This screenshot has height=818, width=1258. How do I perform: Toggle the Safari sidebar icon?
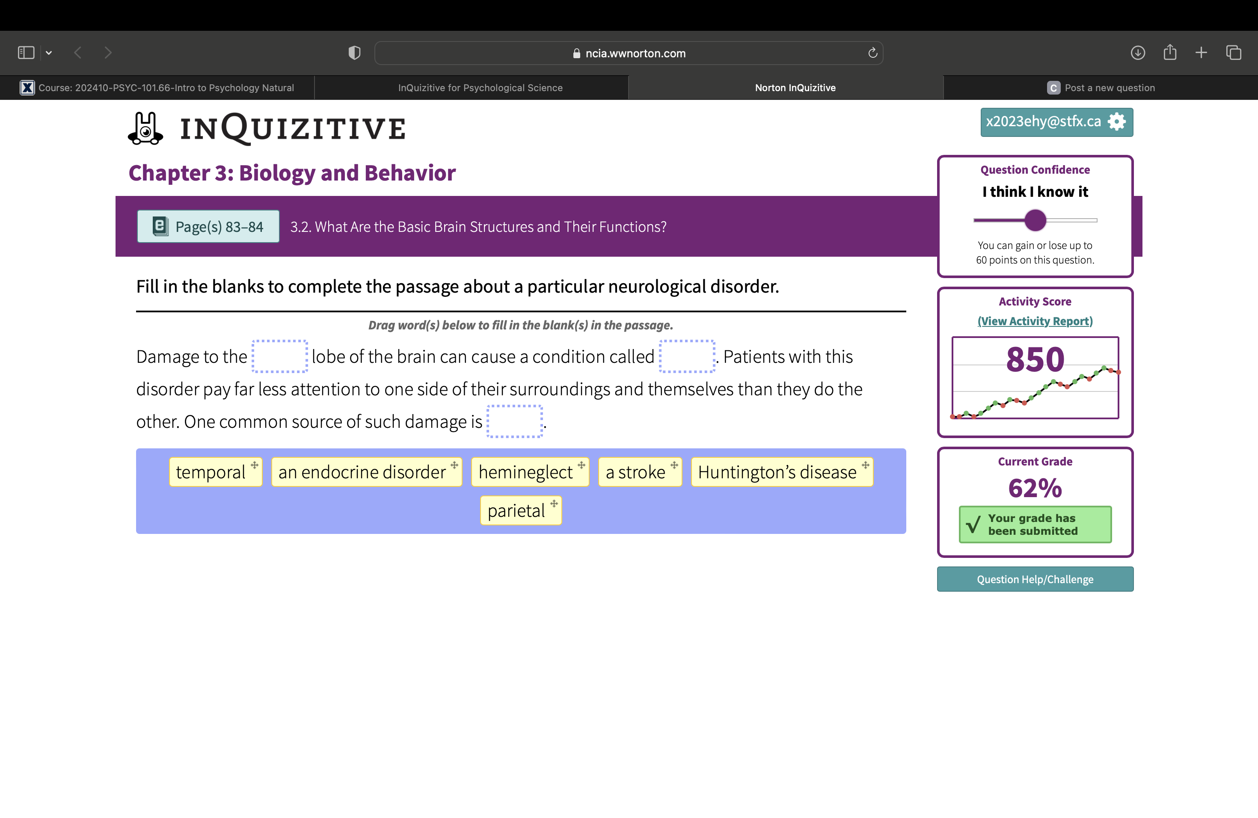[x=26, y=53]
